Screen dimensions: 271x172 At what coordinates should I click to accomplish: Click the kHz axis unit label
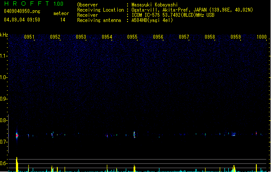click(4, 35)
